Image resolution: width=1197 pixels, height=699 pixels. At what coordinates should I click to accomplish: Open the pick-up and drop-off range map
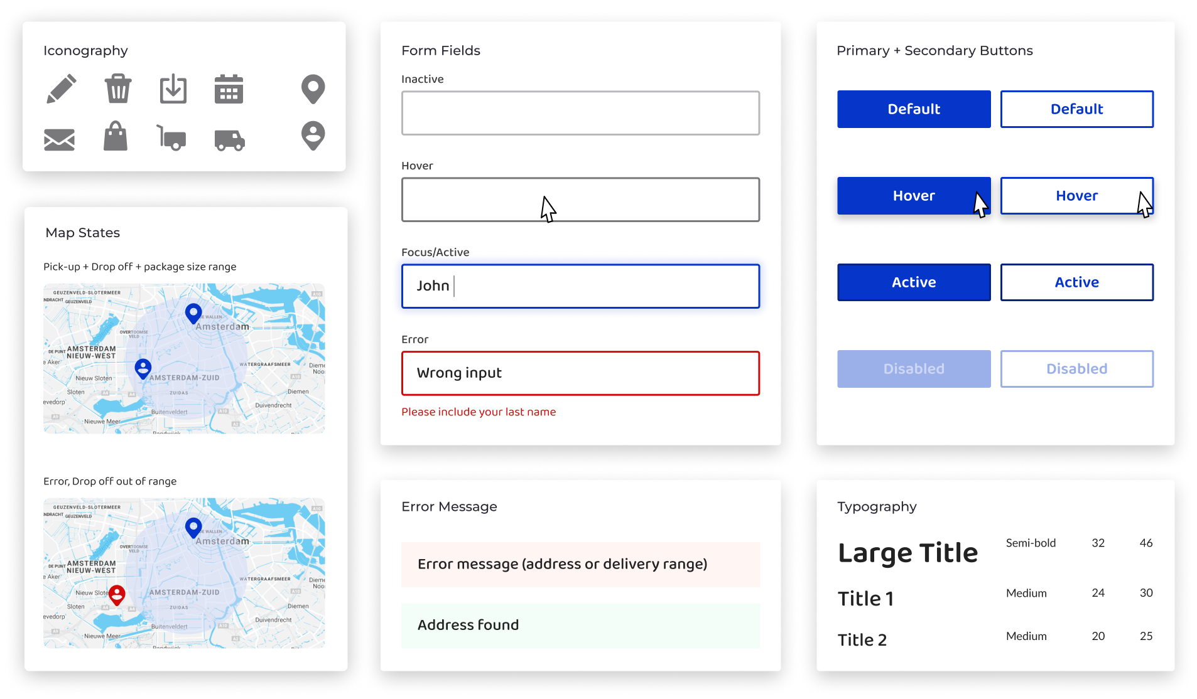(184, 358)
